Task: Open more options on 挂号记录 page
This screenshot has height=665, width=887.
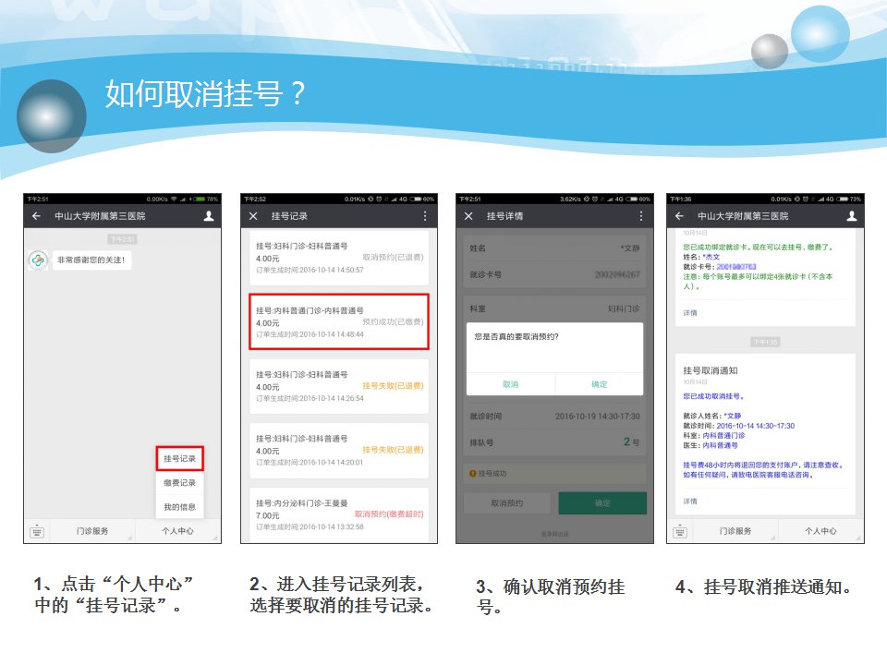Action: [425, 216]
